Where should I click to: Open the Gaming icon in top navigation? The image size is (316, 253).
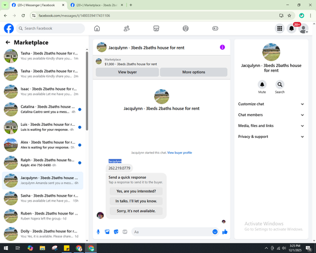215,28
